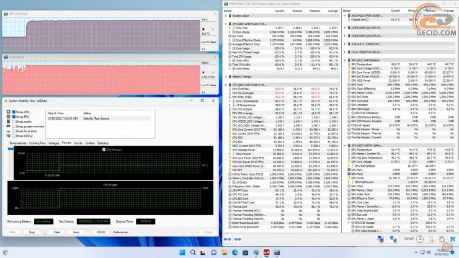Click the Stress cache icon
The height and width of the screenshot is (258, 459).
click(x=9, y=121)
